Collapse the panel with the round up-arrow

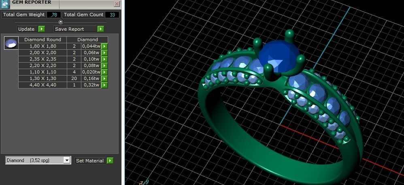61,22
